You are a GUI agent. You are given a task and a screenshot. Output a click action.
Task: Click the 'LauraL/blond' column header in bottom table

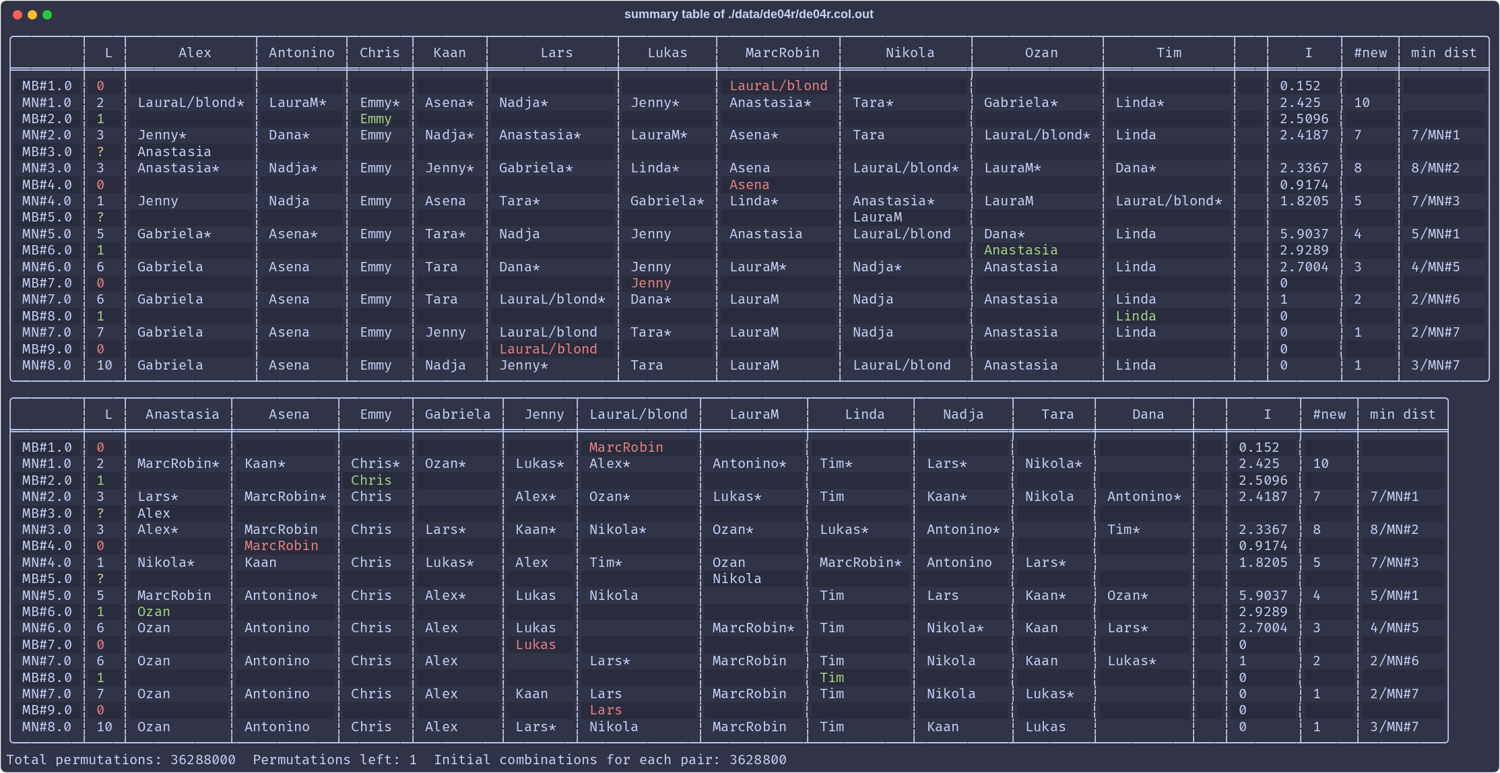(x=639, y=414)
